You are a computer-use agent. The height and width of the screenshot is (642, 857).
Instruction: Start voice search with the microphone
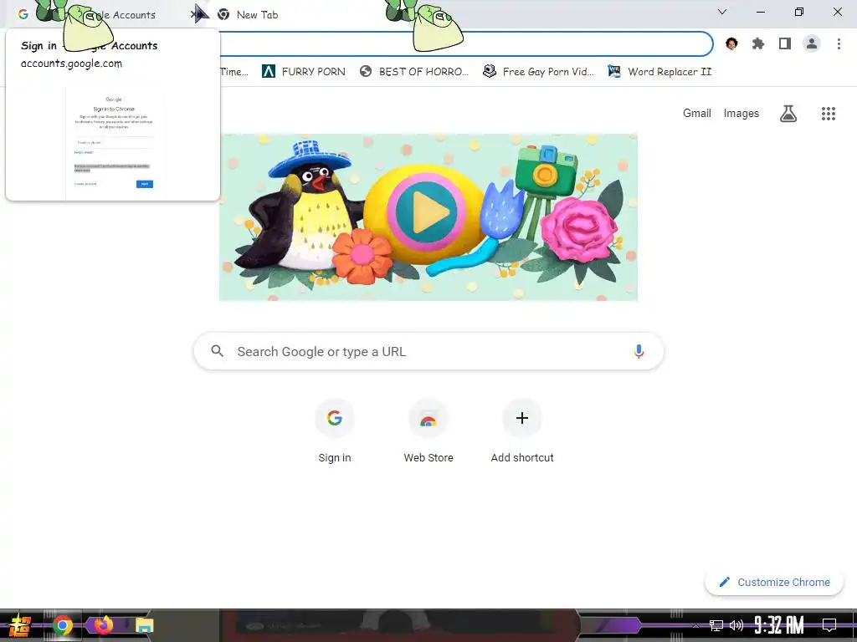pyautogui.click(x=639, y=351)
